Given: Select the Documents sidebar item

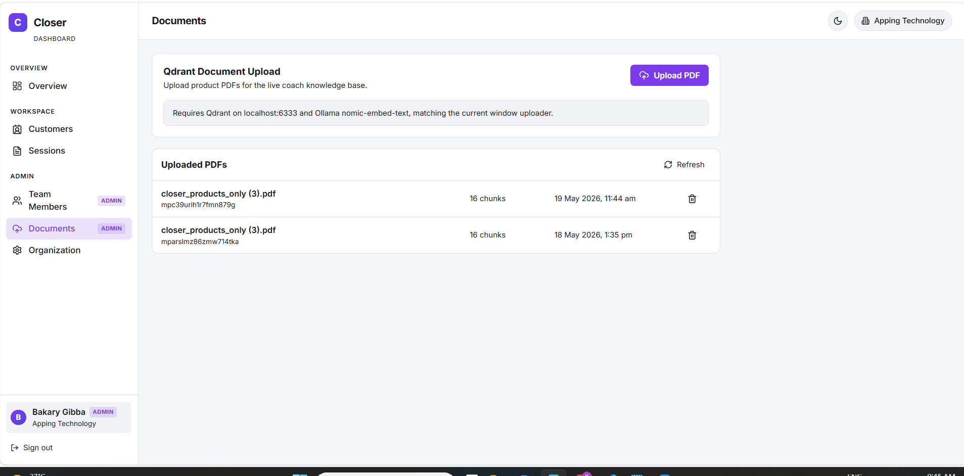Looking at the screenshot, I should 69,228.
